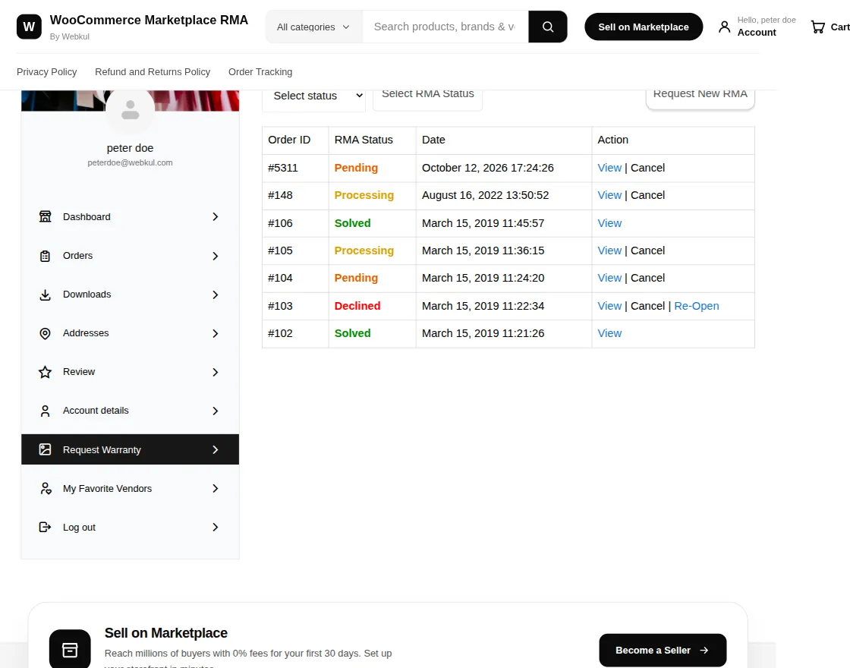Image resolution: width=850 pixels, height=668 pixels.
Task: Click the Sell on Marketplace archive box icon
Action: click(70, 650)
